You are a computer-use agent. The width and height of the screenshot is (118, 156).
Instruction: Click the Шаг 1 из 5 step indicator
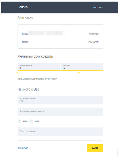pyautogui.click(x=98, y=8)
